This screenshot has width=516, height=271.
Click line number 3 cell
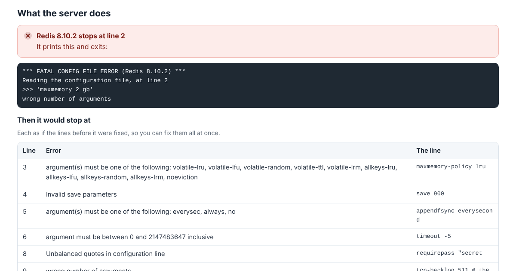(x=25, y=167)
